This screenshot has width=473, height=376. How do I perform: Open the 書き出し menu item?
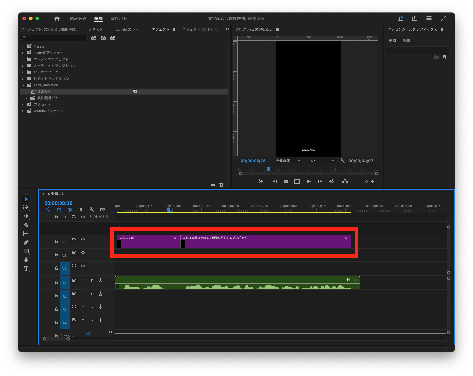(119, 18)
